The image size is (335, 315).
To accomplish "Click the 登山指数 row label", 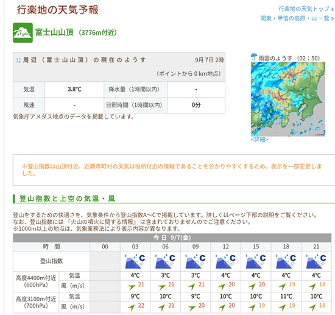I will coord(51,261).
